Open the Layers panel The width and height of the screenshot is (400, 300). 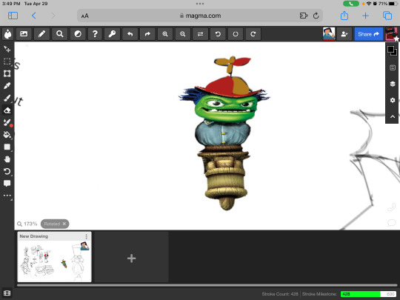(x=393, y=84)
